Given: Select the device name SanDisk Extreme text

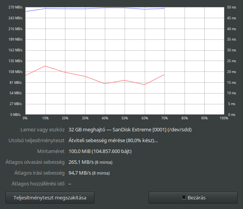Looking at the screenshot, I should click(132, 130).
